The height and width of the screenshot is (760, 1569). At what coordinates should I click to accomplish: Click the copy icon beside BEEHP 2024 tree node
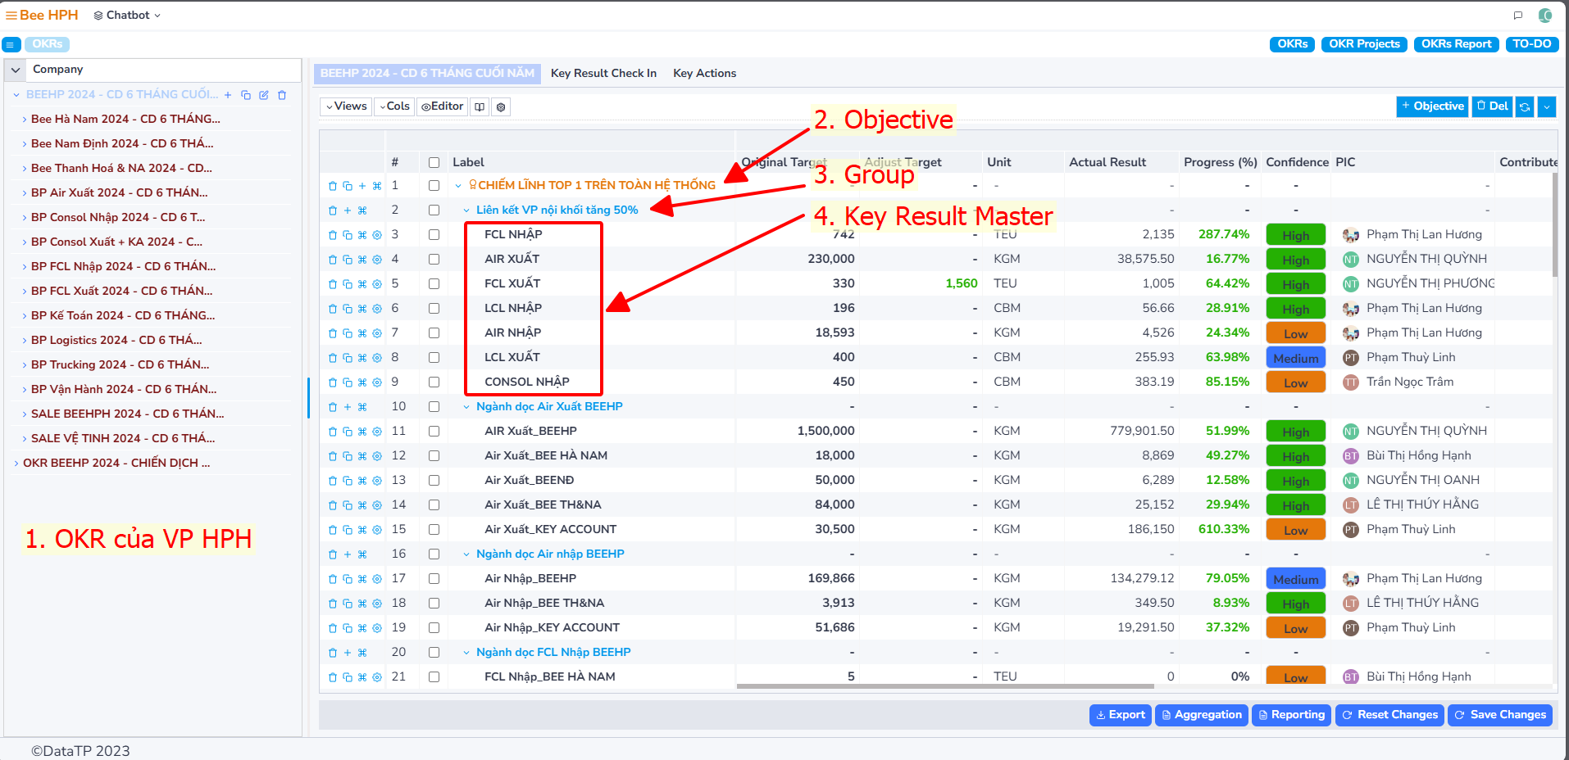[x=246, y=95]
